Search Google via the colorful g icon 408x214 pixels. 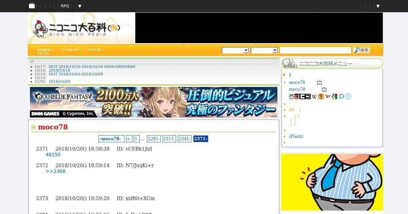click(335, 96)
